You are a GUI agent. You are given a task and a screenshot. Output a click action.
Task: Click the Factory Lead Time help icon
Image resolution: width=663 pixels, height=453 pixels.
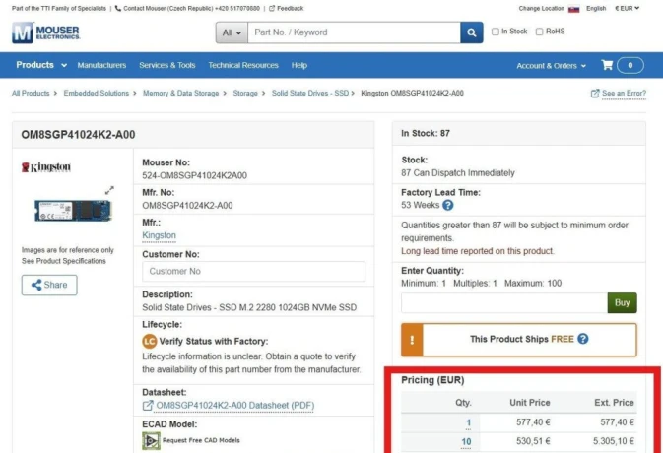click(x=448, y=205)
